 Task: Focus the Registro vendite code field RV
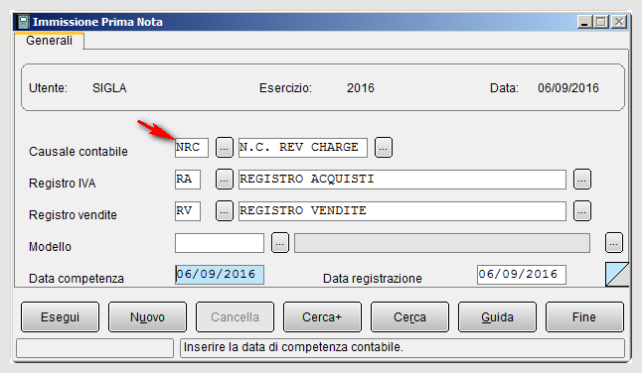tap(188, 211)
